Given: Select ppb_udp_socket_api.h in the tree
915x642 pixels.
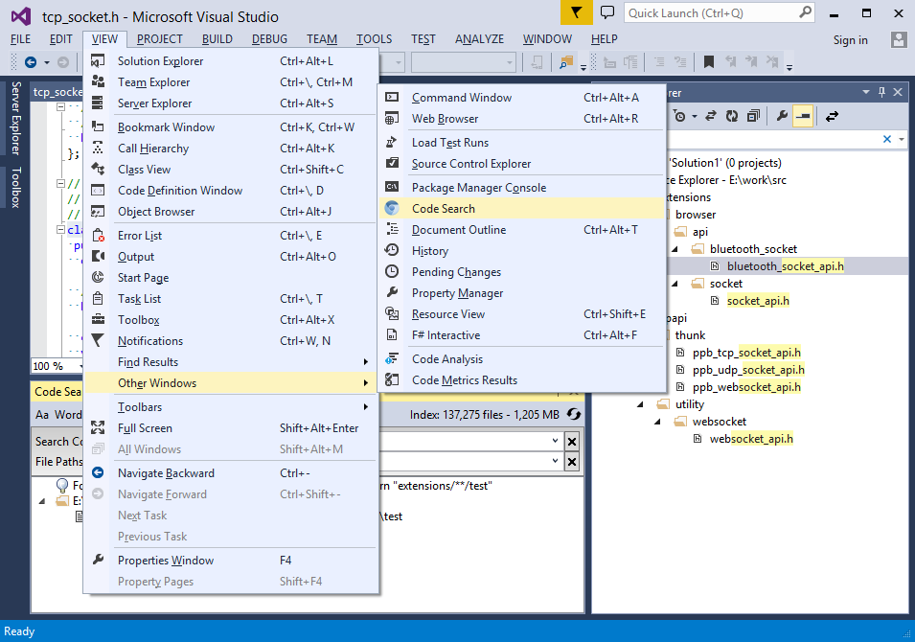Looking at the screenshot, I should click(748, 370).
